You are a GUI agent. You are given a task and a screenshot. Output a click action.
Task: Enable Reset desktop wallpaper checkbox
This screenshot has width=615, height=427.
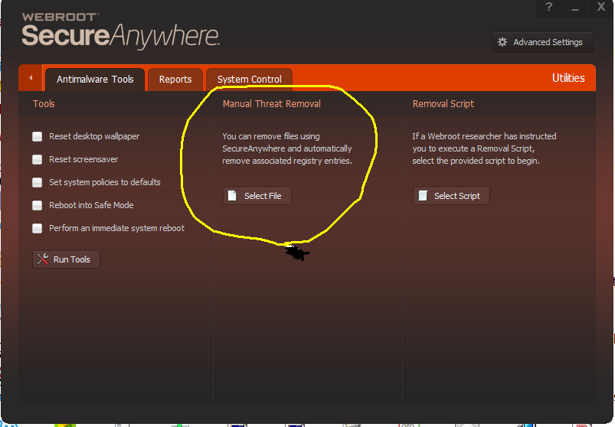tap(38, 137)
